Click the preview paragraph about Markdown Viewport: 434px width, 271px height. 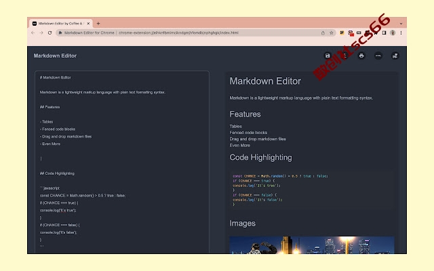click(301, 98)
